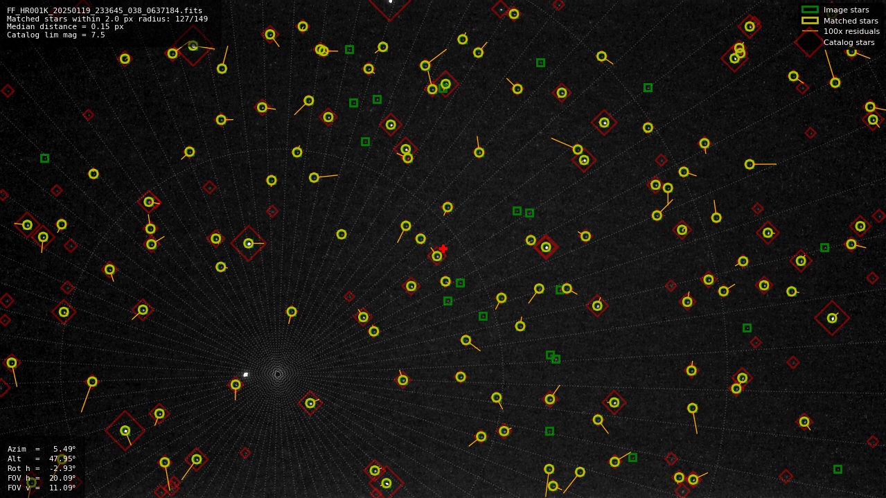Click the red cross at image center
This screenshot has height=498, width=886.
(443, 249)
